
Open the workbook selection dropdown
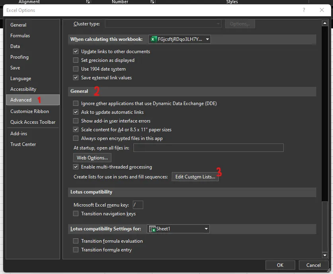[x=179, y=39]
